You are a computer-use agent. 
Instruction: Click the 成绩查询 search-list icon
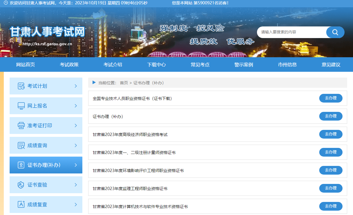(x=21, y=145)
